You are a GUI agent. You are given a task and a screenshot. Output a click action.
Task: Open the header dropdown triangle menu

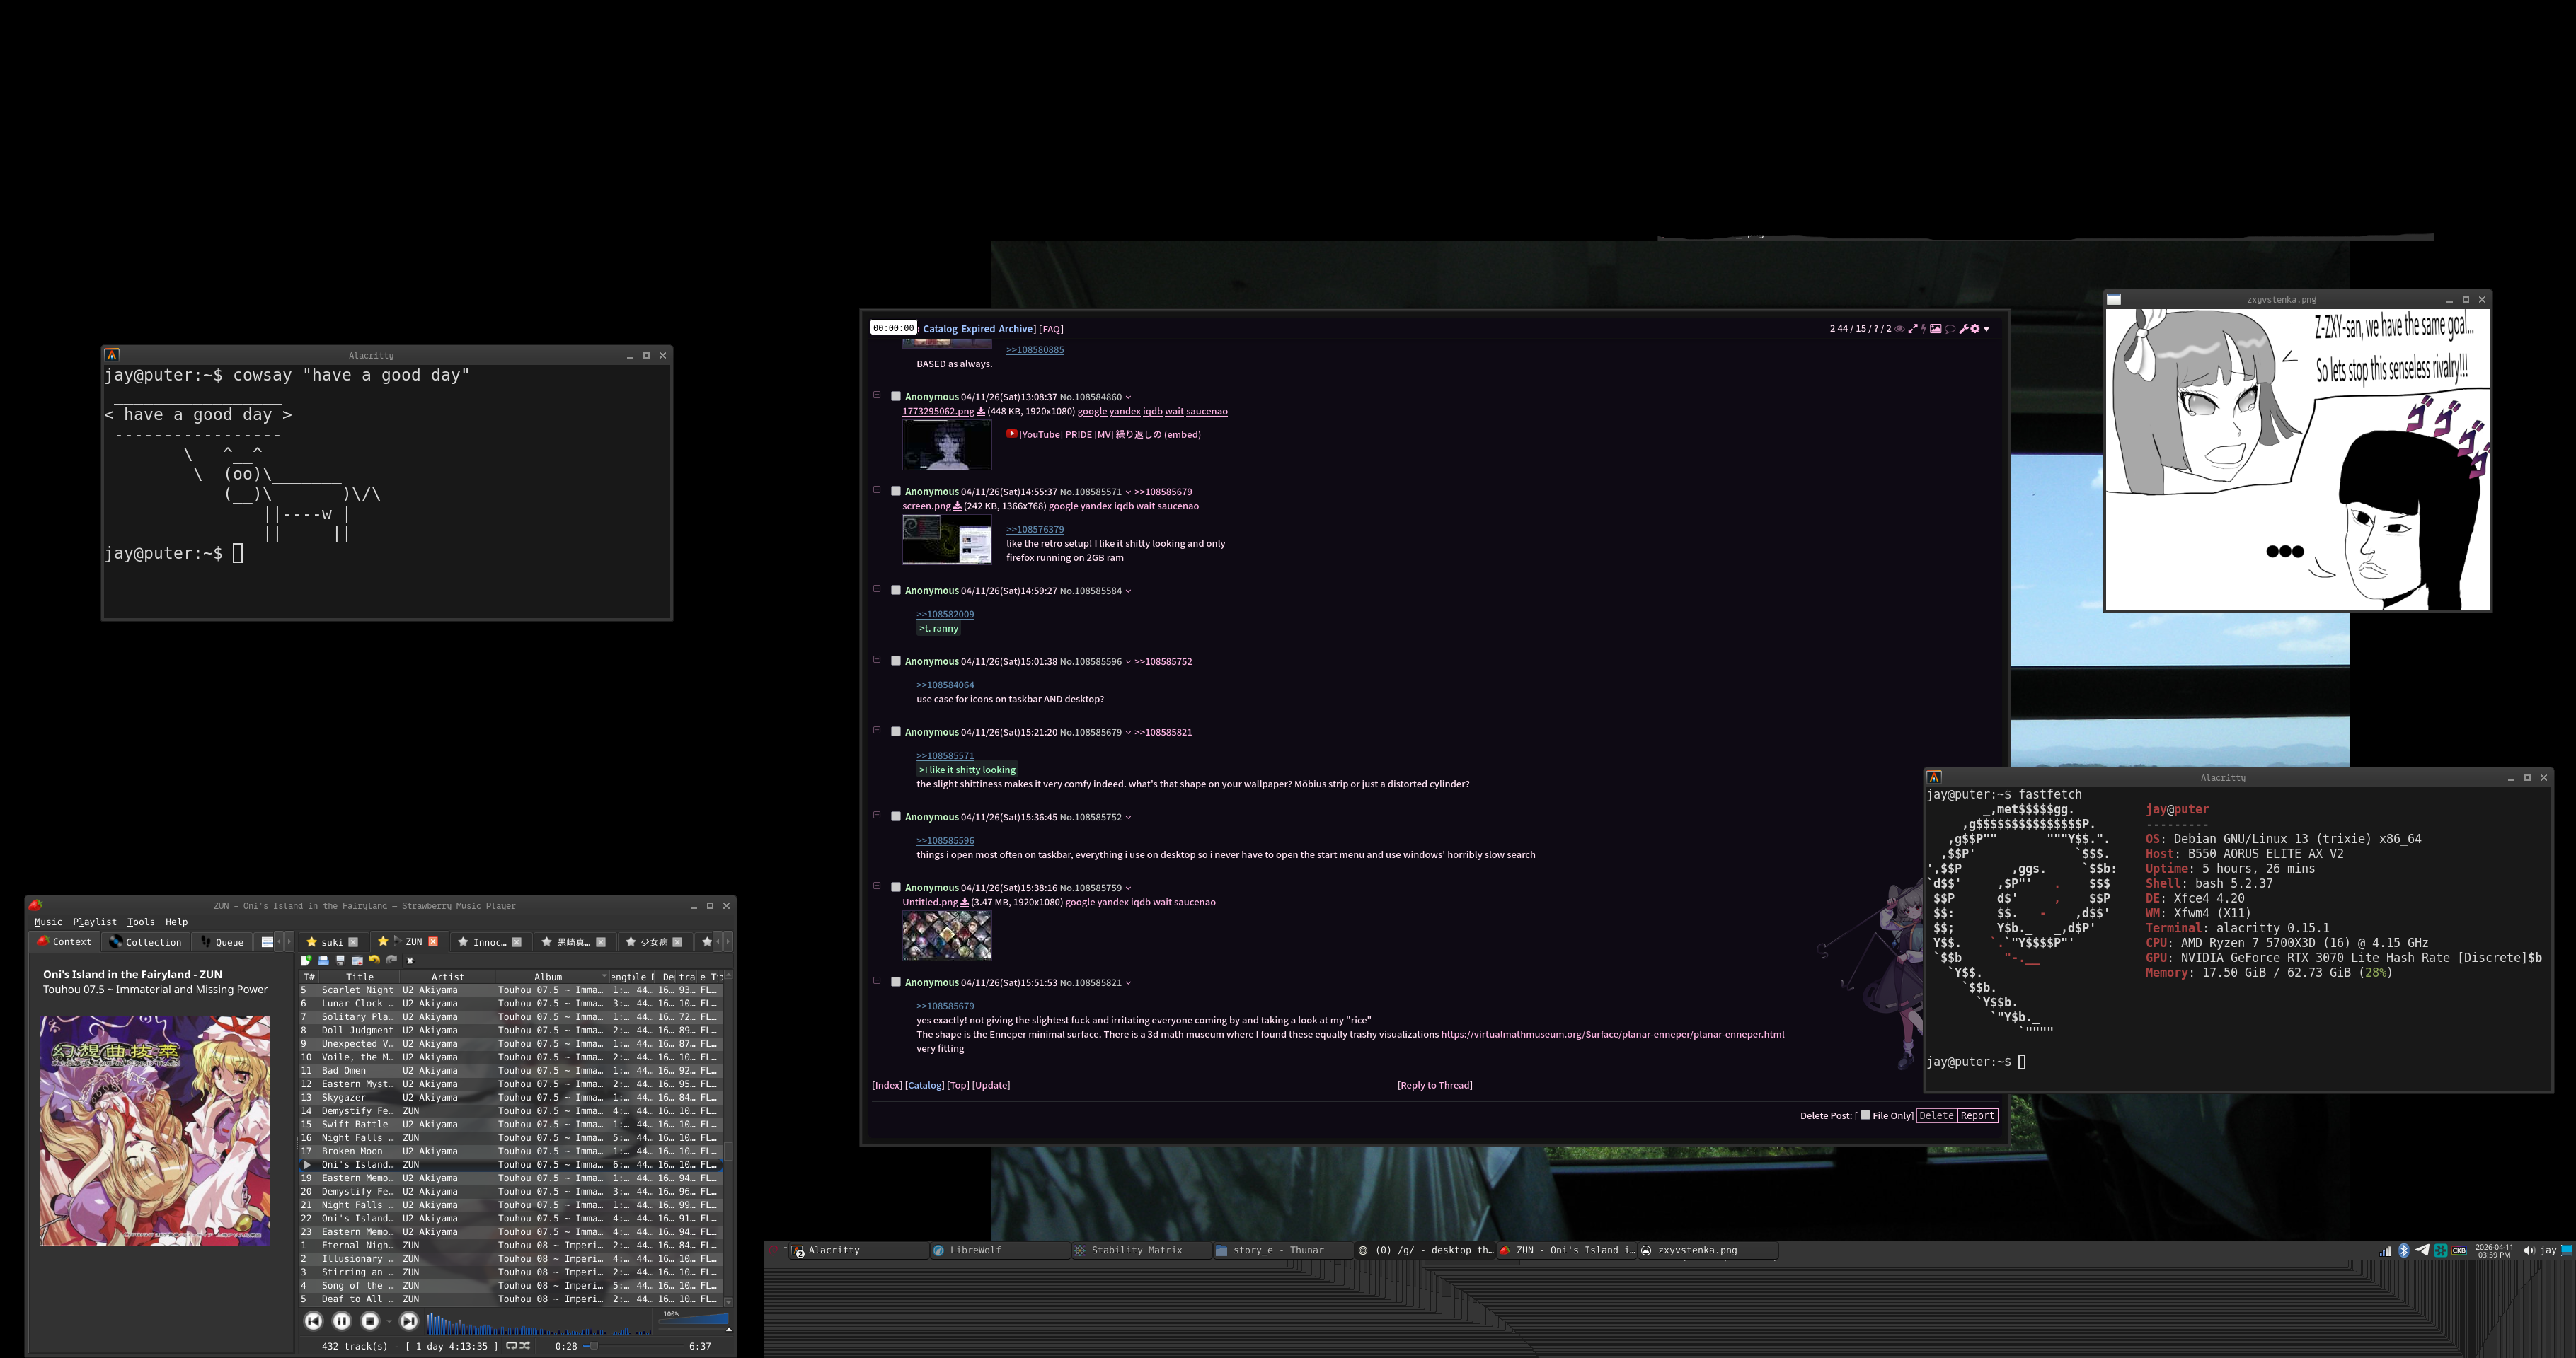[x=1987, y=330]
